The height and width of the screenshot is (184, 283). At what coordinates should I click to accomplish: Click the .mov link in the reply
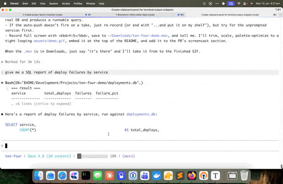[28, 51]
